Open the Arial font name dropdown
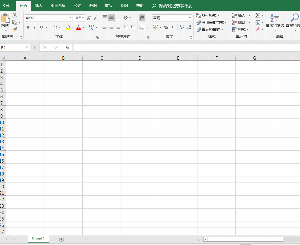Screen dimensions: 300x245 tap(70, 18)
